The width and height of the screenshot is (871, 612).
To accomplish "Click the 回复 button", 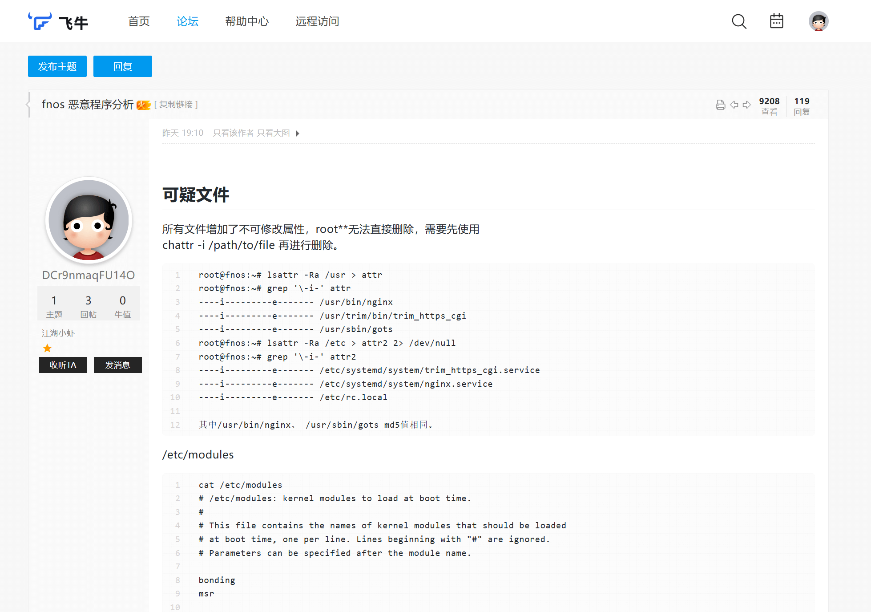I will pos(123,66).
